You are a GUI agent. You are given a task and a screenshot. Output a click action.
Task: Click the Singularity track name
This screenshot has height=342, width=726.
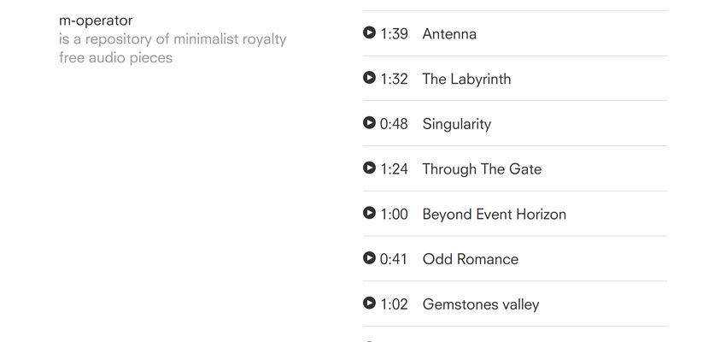(456, 124)
